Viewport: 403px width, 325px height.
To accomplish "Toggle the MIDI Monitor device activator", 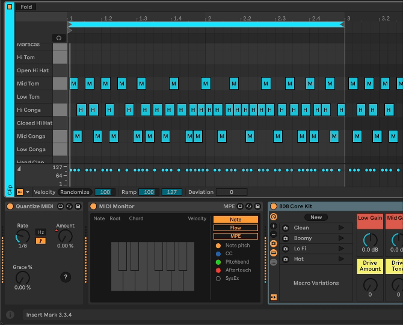I will pos(93,206).
